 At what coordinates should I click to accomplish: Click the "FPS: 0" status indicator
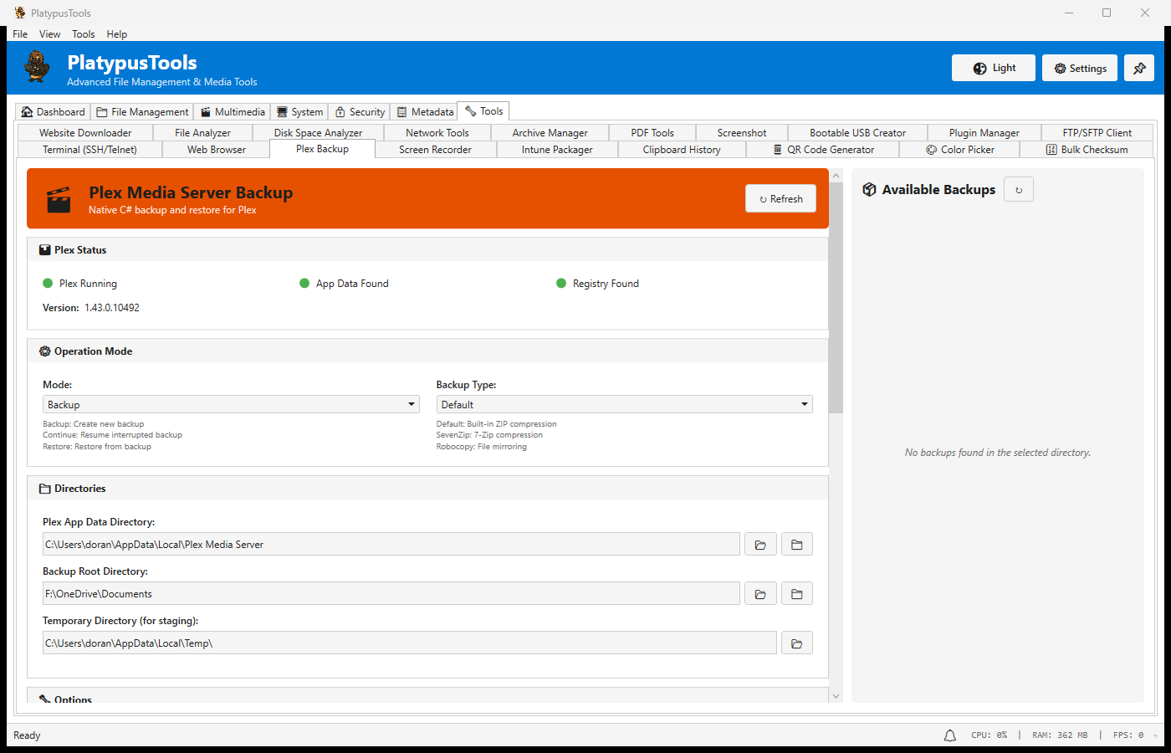point(1128,735)
